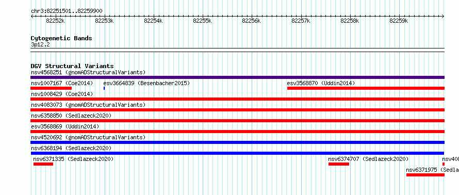Click the blue bar under nsv4520692
459x195 pixels.
point(237,142)
